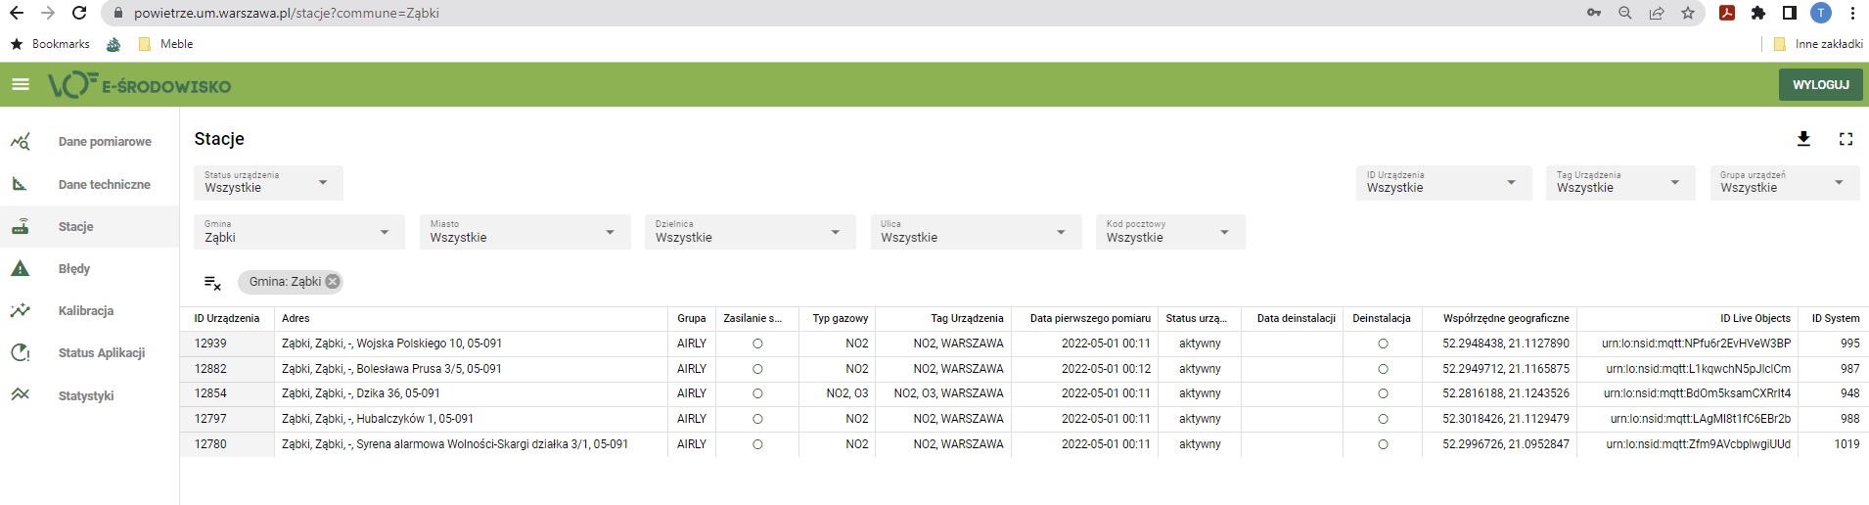This screenshot has width=1869, height=505.
Task: Open Dane pomiarowe in the sidebar
Action: [x=104, y=142]
